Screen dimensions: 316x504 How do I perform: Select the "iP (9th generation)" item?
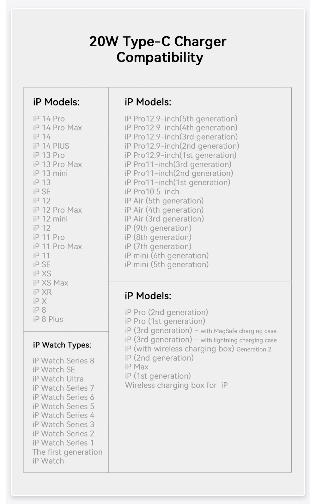[x=158, y=228]
